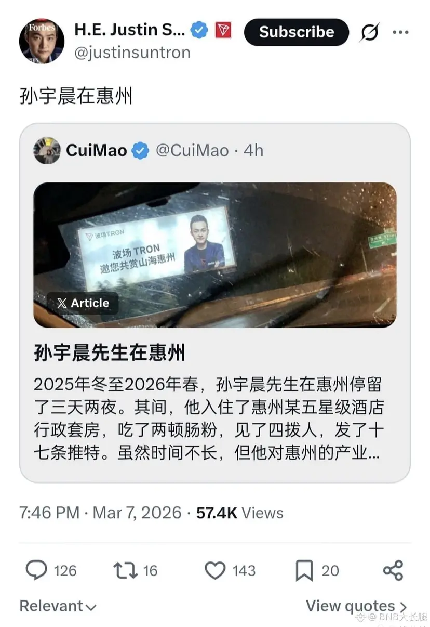Open the @justinsuntron handle
Image resolution: width=430 pixels, height=627 pixels.
coord(132,53)
